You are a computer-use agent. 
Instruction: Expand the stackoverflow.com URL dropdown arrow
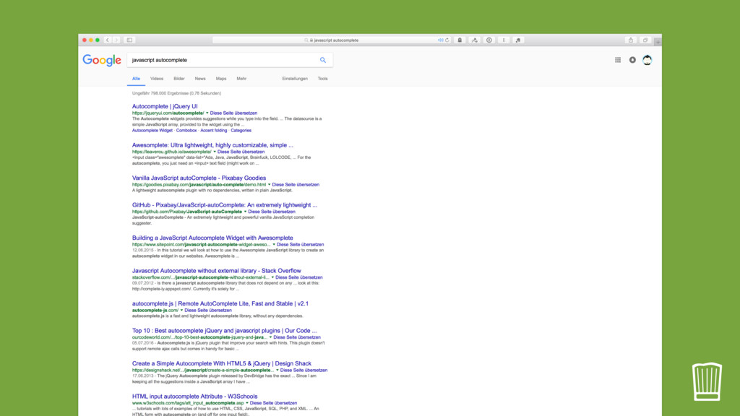[x=272, y=277]
